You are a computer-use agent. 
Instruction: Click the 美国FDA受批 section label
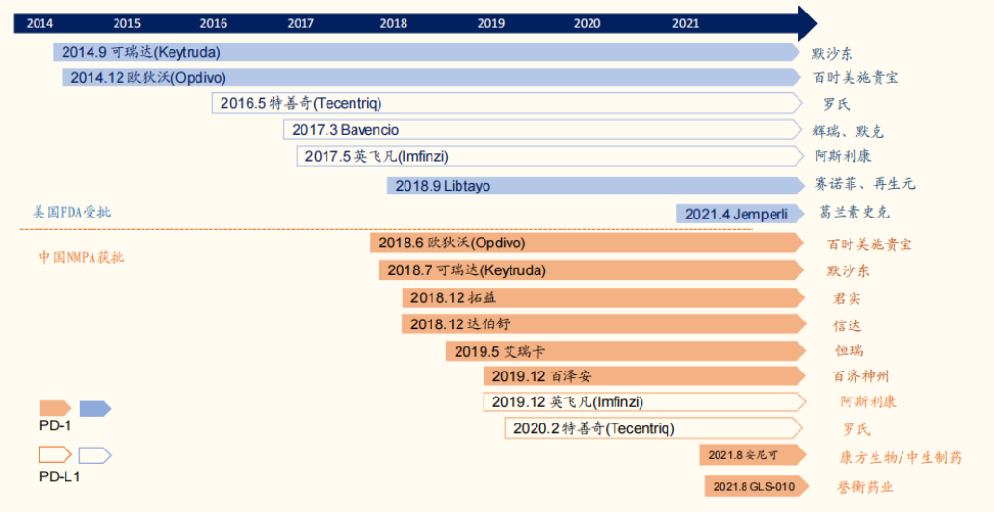click(71, 212)
